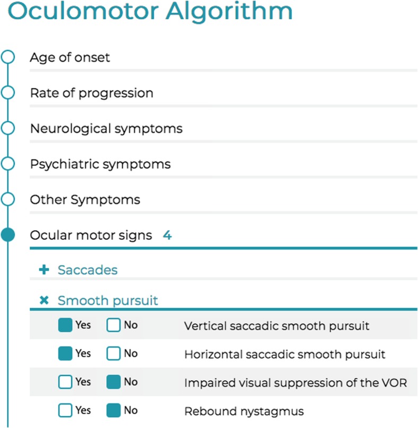Image resolution: width=418 pixels, height=428 pixels.
Task: Expand the Saccades section
Action: click(x=87, y=270)
